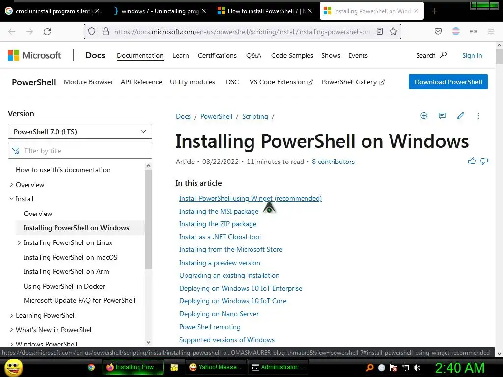Click the page vertical scrollbar thumb
The image size is (503, 377).
[x=499, y=56]
